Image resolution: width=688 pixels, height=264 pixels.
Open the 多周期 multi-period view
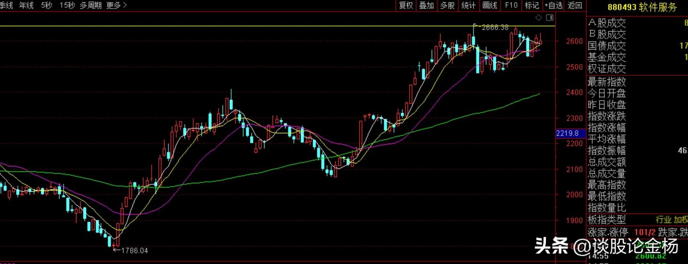pyautogui.click(x=90, y=5)
